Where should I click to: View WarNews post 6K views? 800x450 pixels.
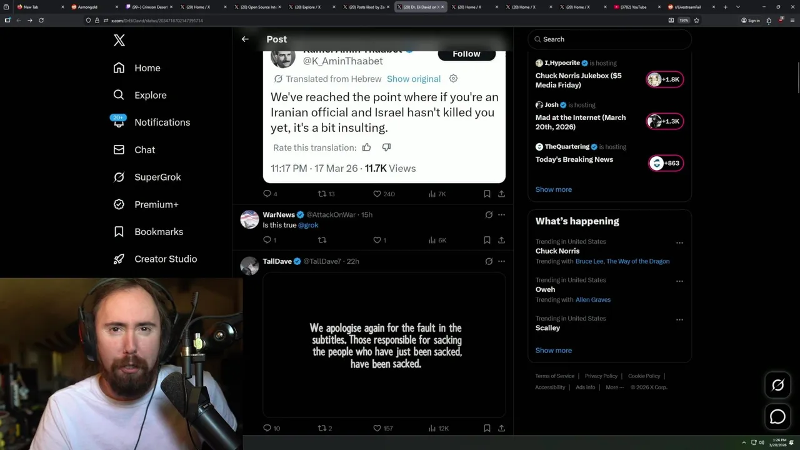[x=437, y=240]
